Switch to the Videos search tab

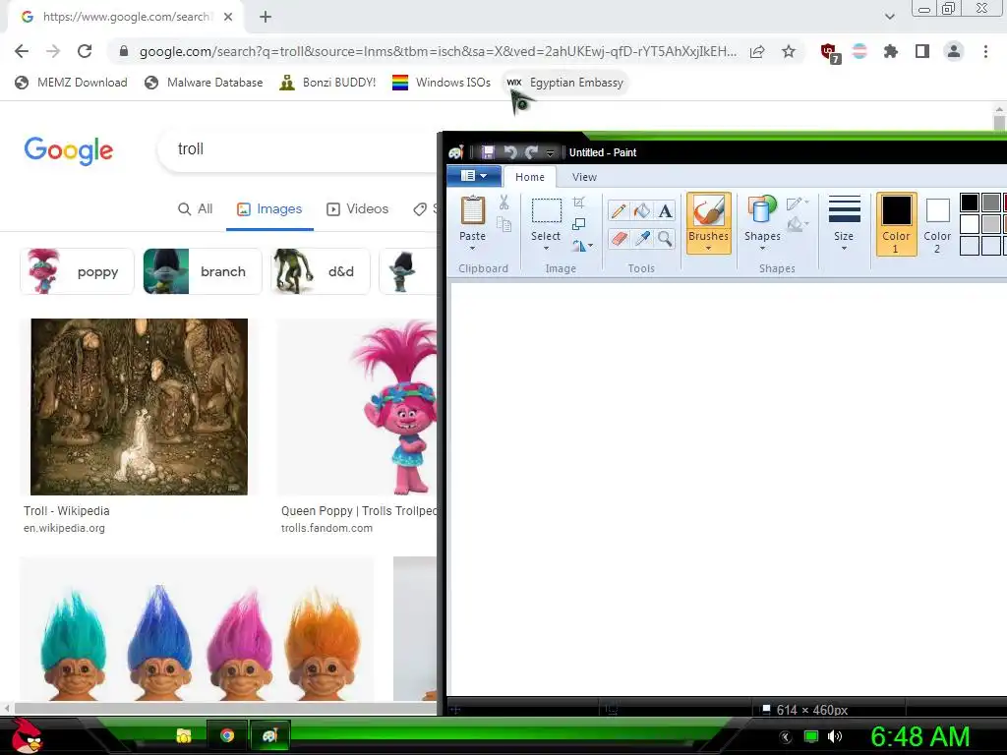click(358, 208)
